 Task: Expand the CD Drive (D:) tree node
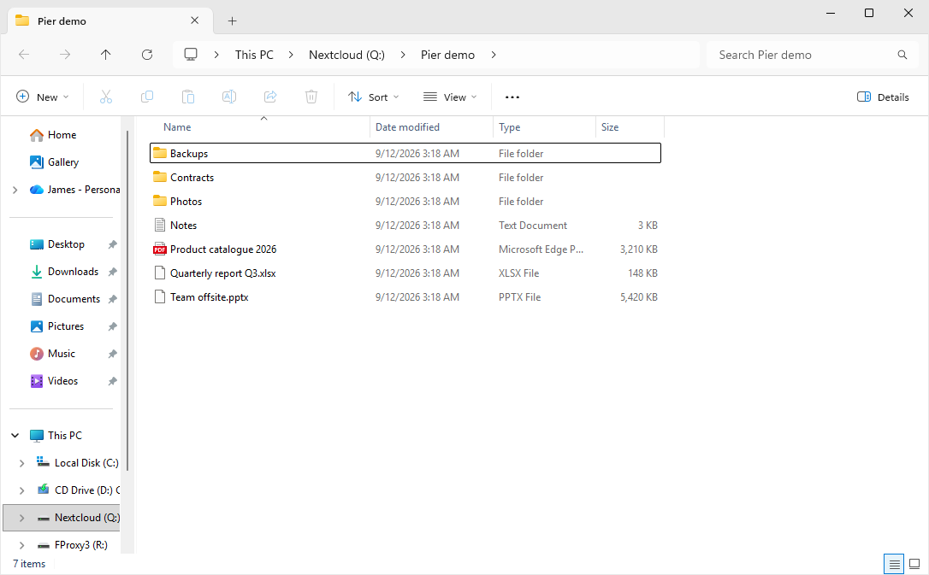click(22, 490)
